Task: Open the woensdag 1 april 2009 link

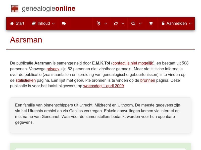Action: [104, 86]
